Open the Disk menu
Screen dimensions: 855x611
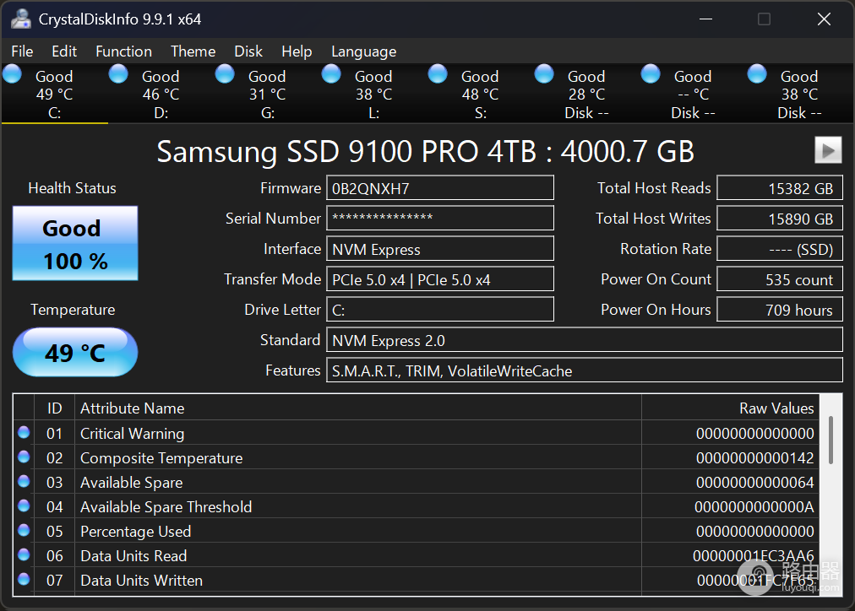pos(248,51)
